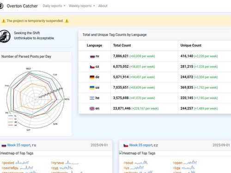This screenshot has width=231, height=173.
Task: Click the #soud tag
Action: [x=128, y=163]
